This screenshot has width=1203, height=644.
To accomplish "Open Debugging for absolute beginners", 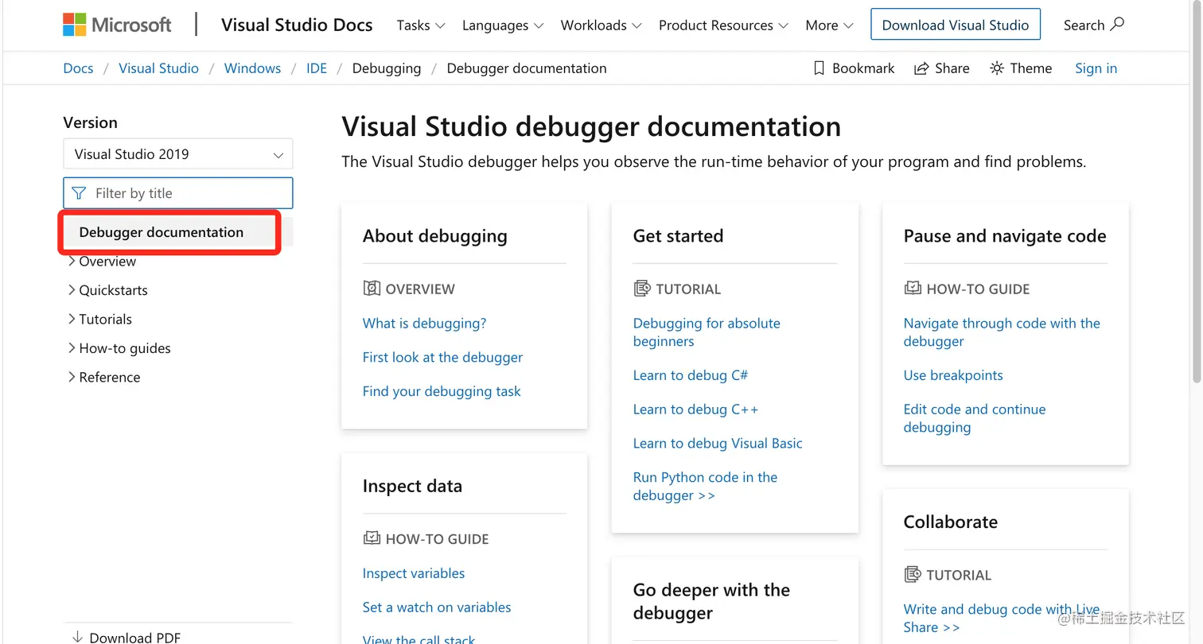I will 707,332.
